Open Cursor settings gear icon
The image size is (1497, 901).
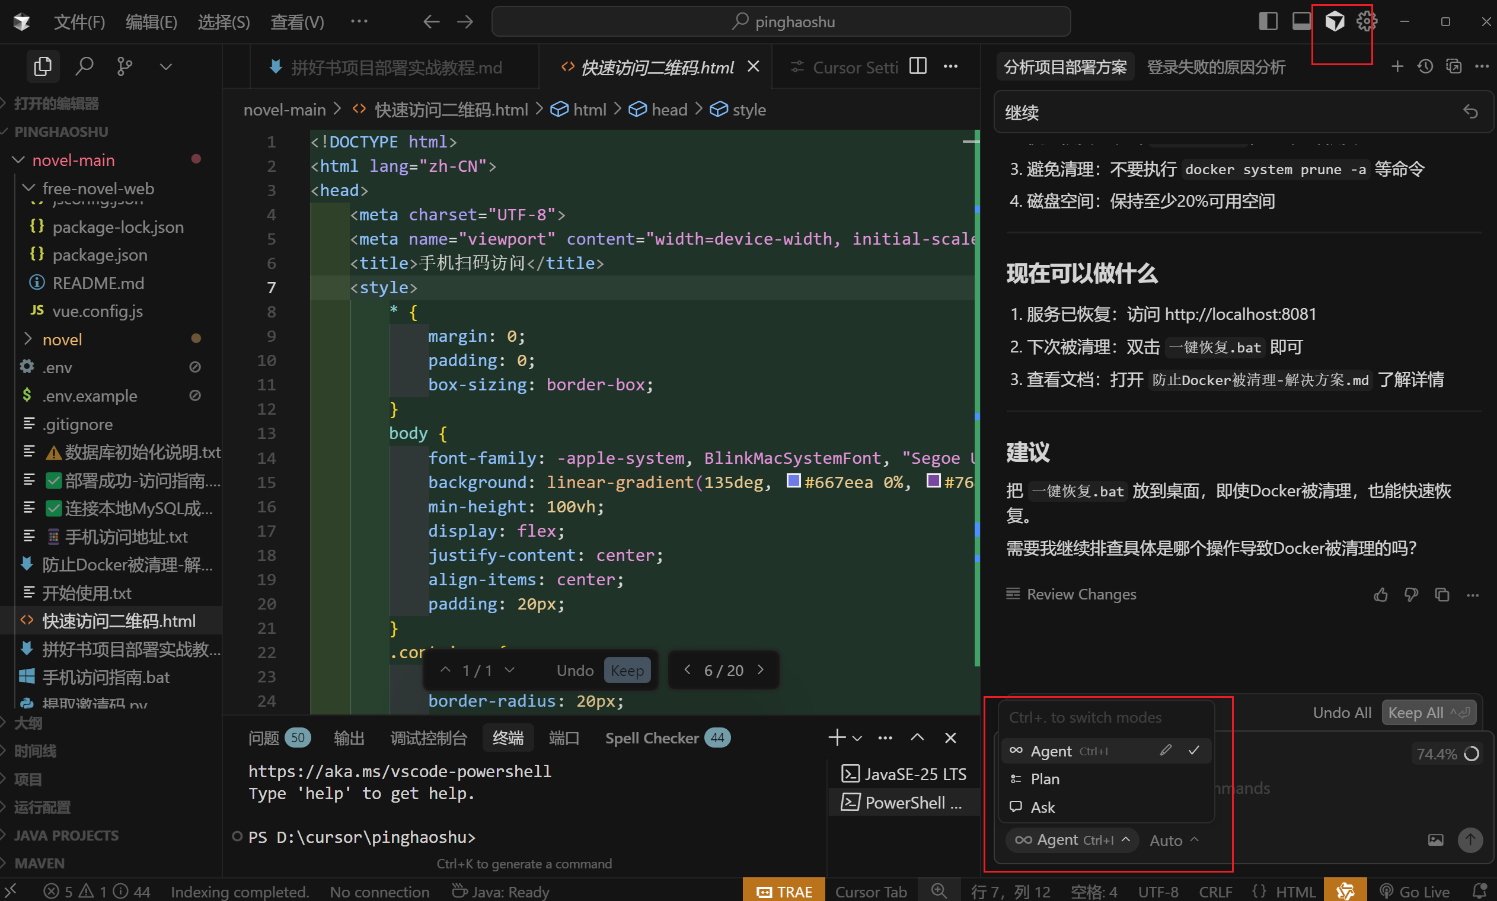pos(1367,22)
